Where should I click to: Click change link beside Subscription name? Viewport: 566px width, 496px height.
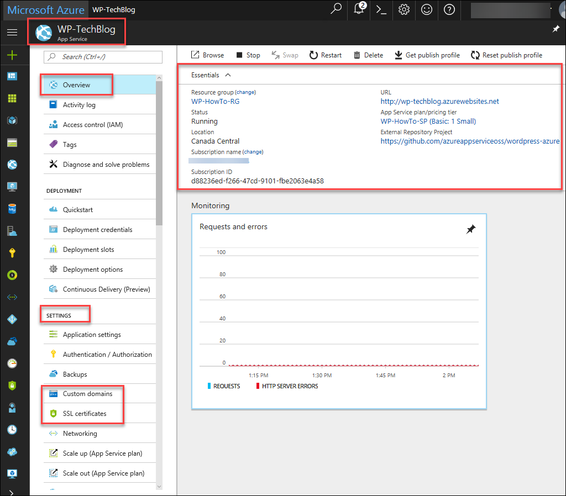[253, 152]
